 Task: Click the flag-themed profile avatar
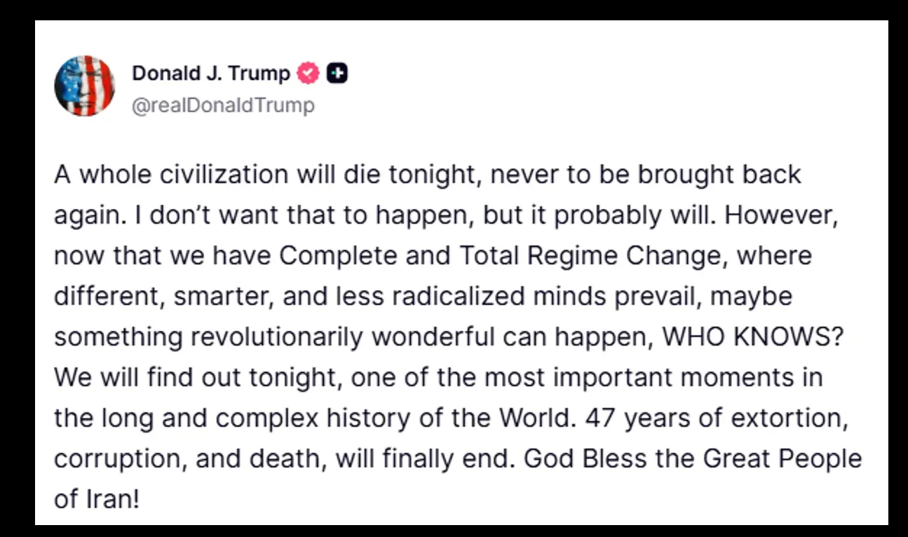tap(84, 86)
